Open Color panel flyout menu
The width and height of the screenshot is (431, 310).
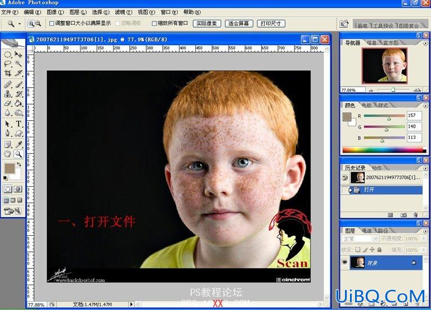425,106
